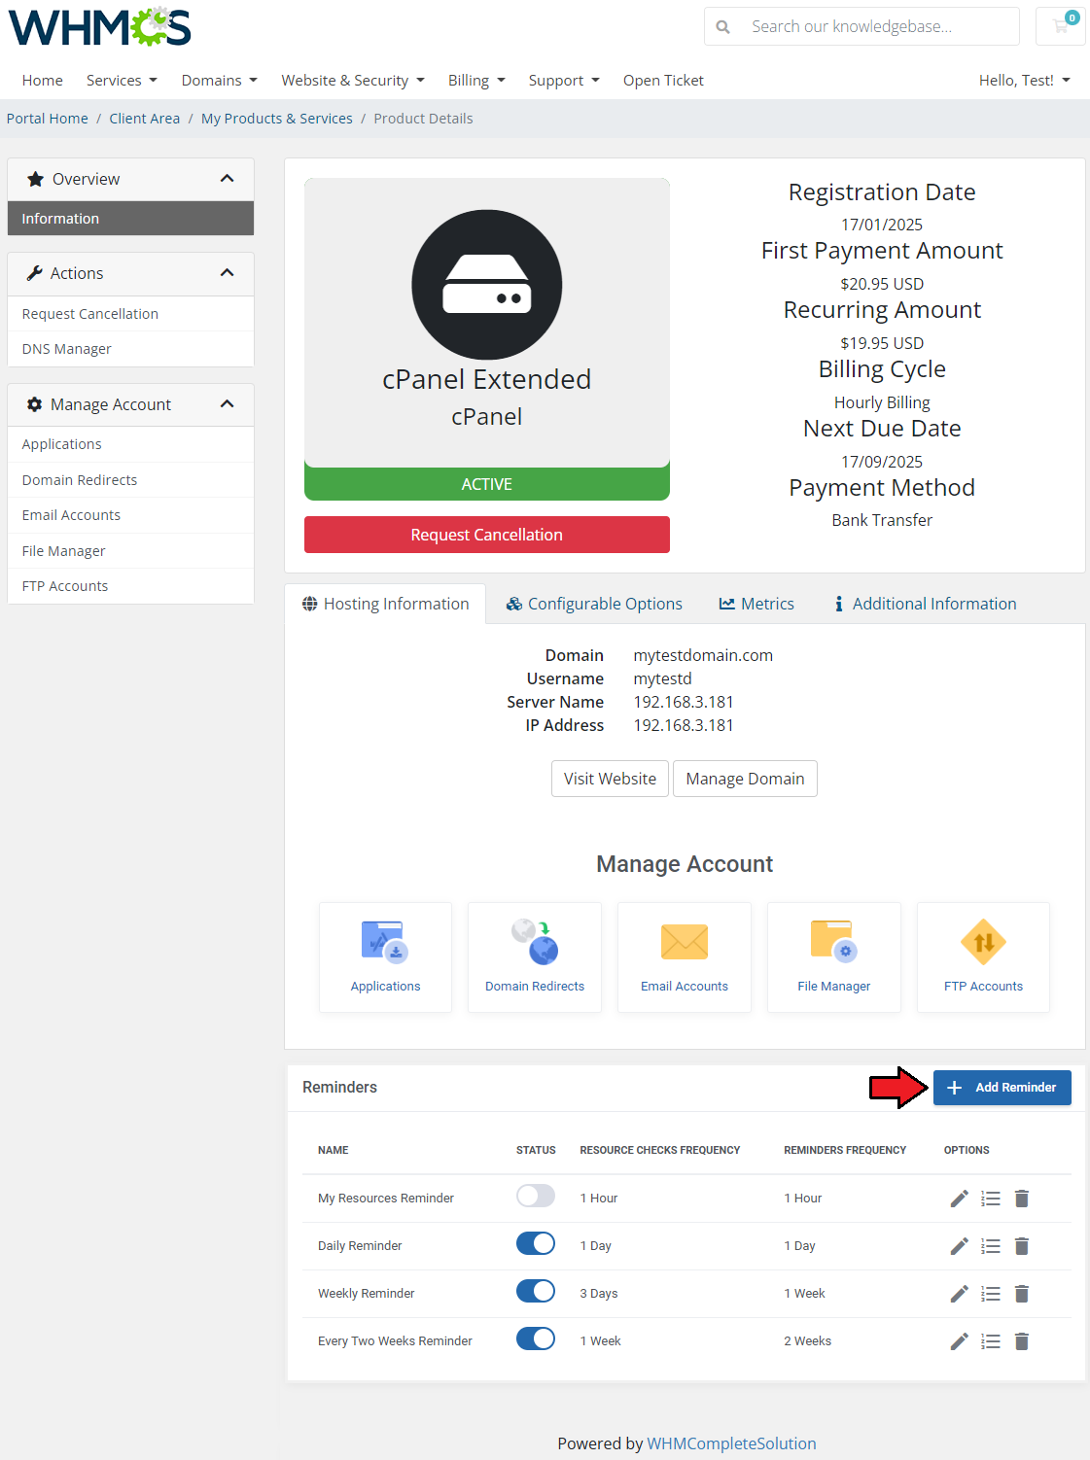Delete the Daily Reminder via trash icon
1090x1460 pixels.
coord(1022,1246)
